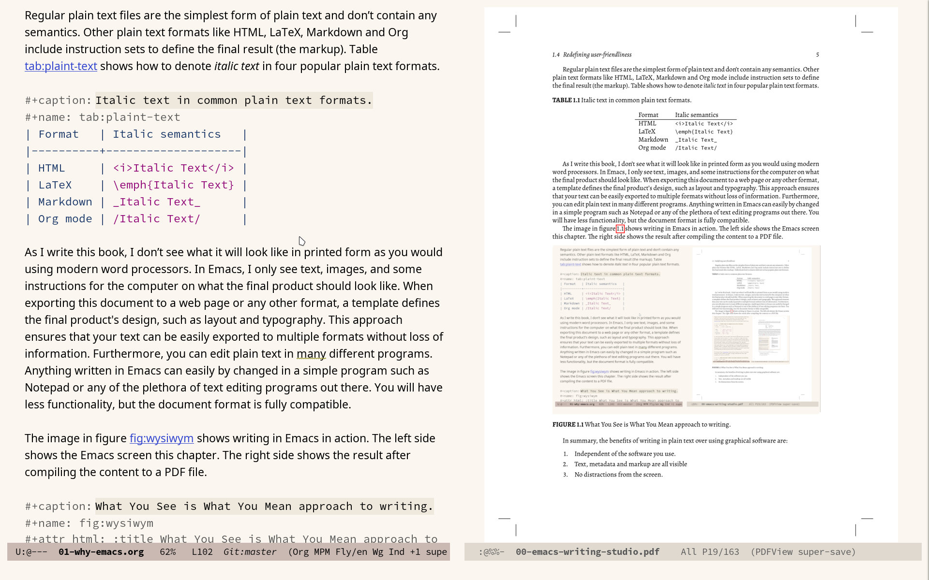The width and height of the screenshot is (929, 580).
Task: Click the '/Italic Text/' cell in org table
Action: click(x=157, y=219)
